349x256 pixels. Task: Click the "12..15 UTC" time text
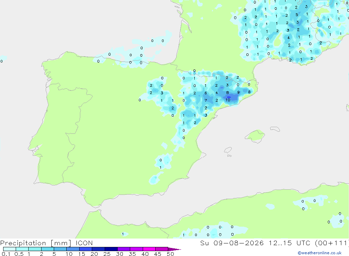(x=289, y=243)
